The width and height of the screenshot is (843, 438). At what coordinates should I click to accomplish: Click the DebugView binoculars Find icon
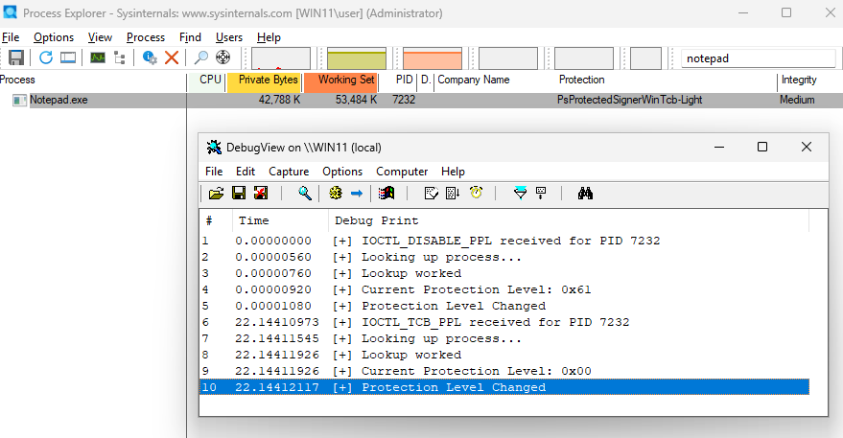click(586, 194)
